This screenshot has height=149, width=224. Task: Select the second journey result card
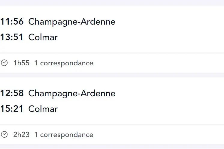[x=112, y=111]
